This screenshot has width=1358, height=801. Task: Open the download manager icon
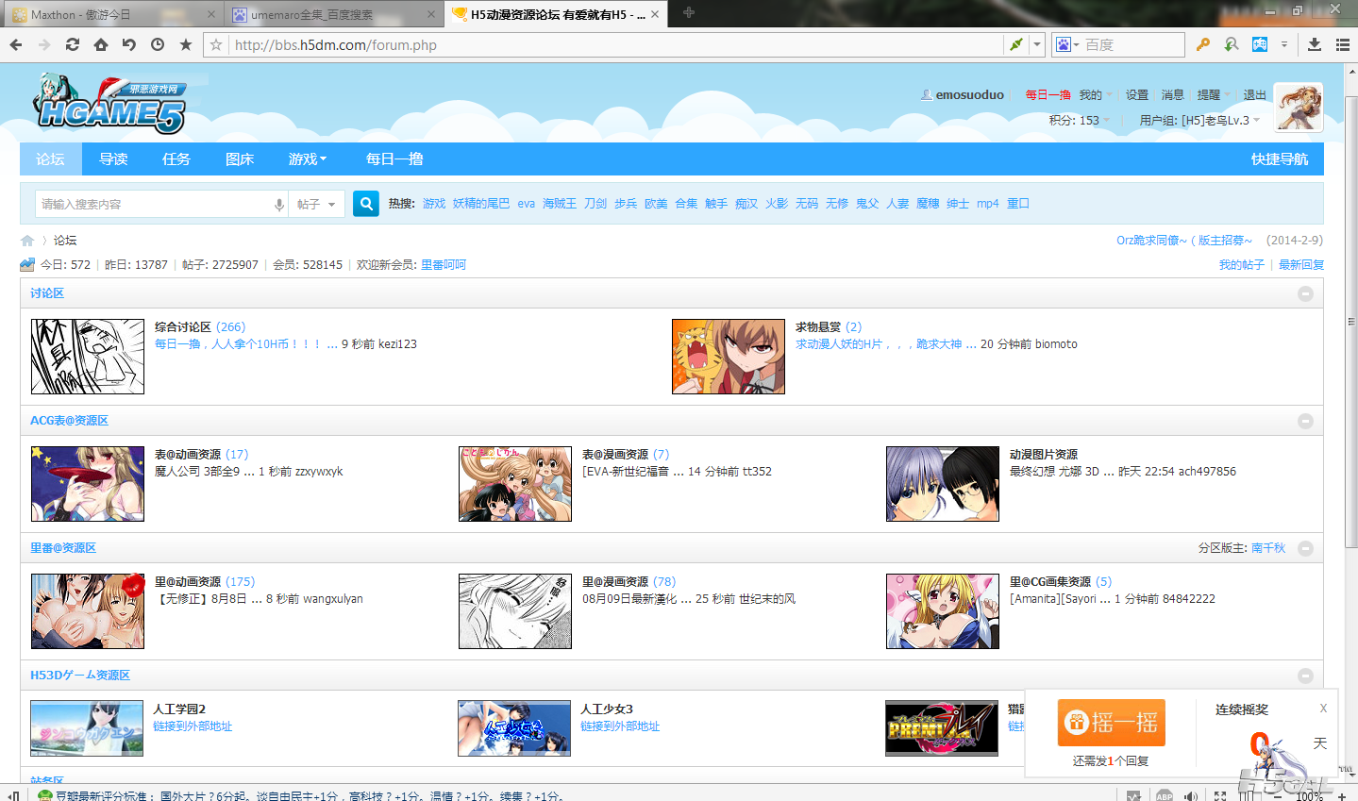point(1315,44)
